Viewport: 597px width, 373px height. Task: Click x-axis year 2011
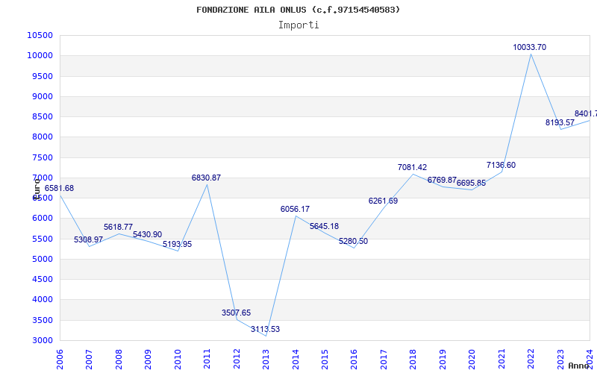207,360
